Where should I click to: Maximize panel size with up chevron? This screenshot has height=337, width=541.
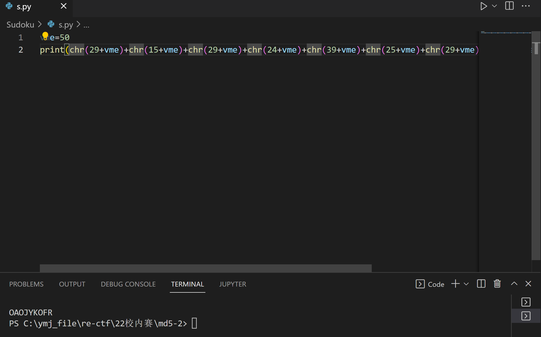pos(514,284)
